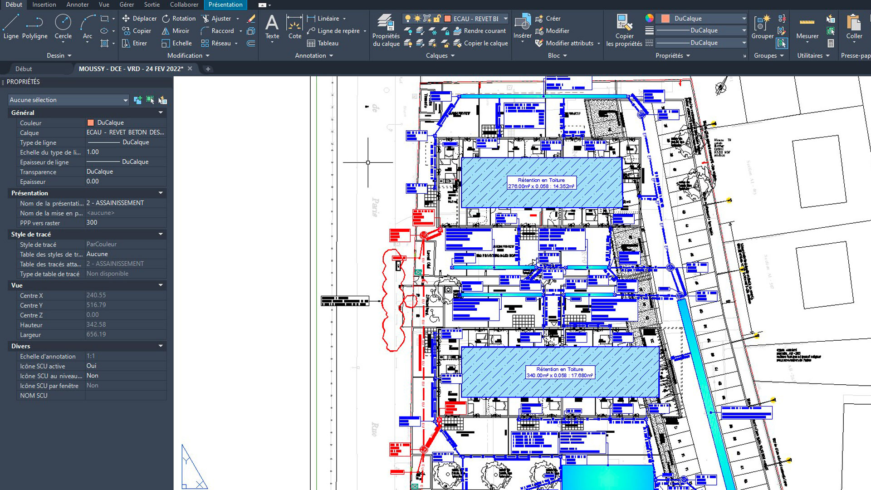Collapse the Général properties section
Image resolution: width=871 pixels, height=490 pixels.
click(161, 113)
